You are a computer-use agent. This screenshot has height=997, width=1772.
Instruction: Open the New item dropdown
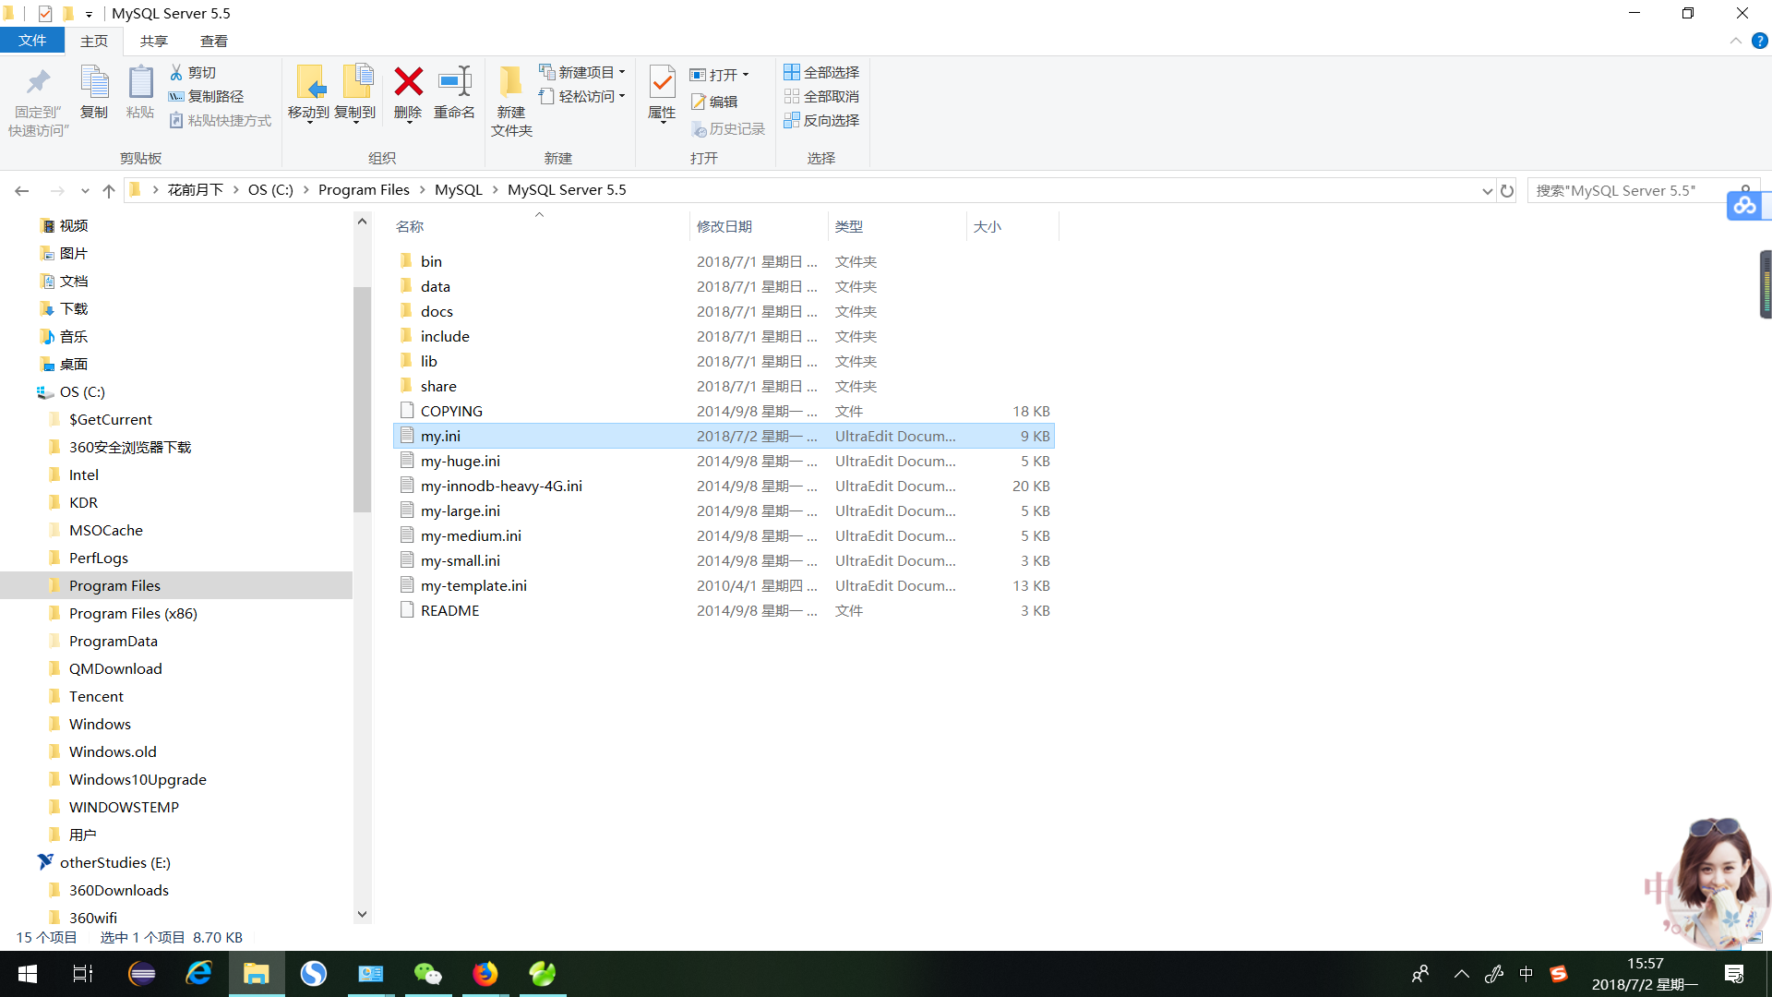[582, 72]
